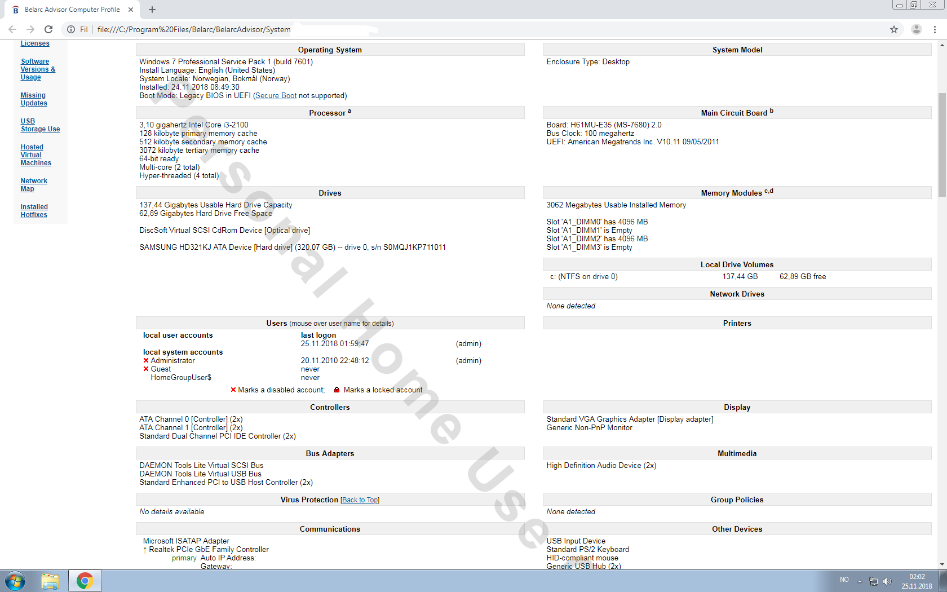Viewport: 947px width, 592px height.
Task: Open the Chrome three-dot menu
Action: [x=935, y=29]
